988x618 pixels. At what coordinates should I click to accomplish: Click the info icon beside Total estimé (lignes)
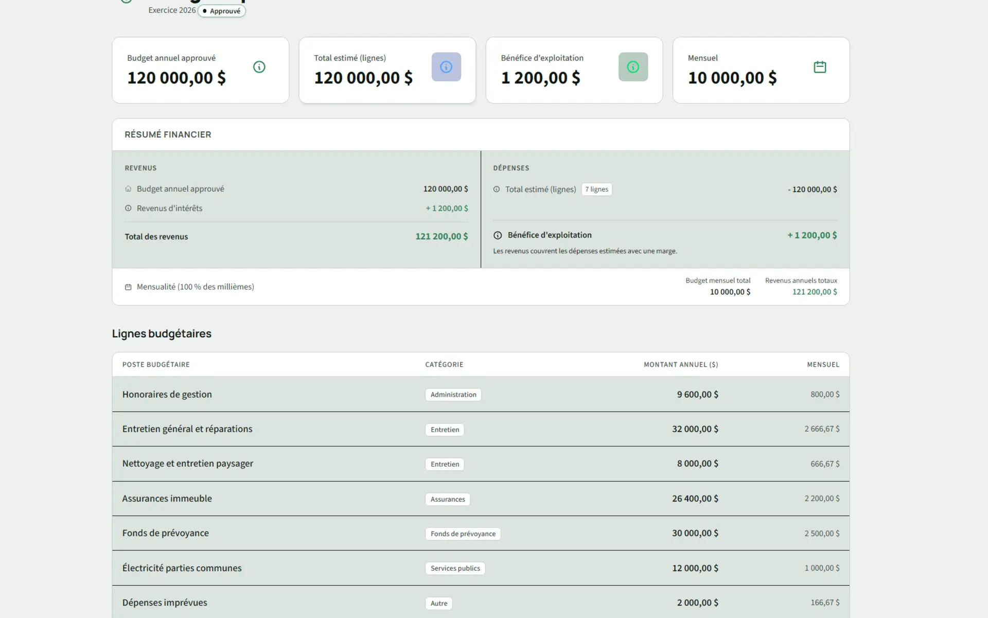click(497, 189)
